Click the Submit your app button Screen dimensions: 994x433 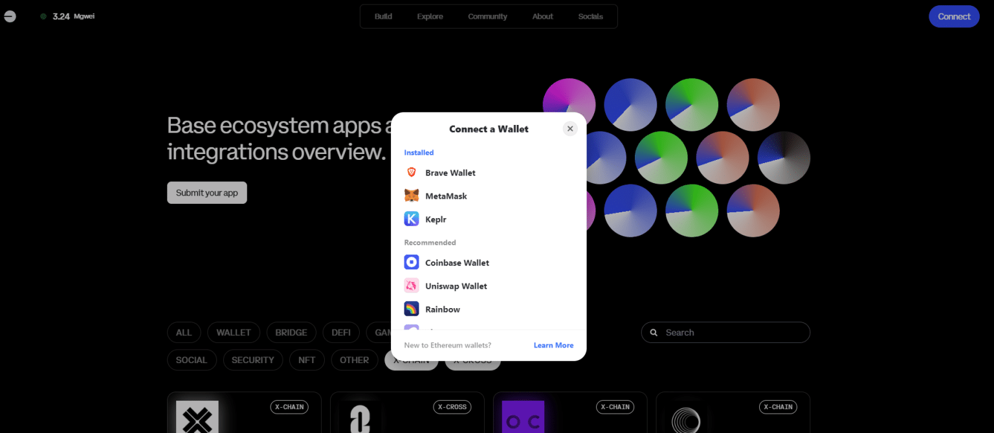[x=207, y=193]
